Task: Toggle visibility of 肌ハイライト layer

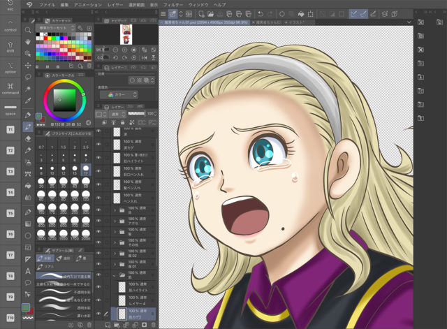Action: tap(98, 287)
